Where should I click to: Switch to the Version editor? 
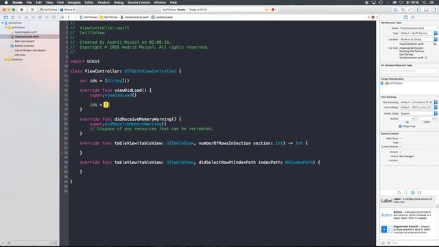(x=410, y=10)
